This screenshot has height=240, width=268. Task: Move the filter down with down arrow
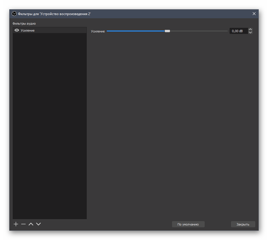38,224
